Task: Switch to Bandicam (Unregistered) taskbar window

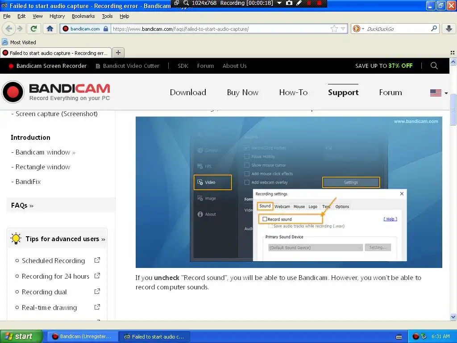Action: pyautogui.click(x=82, y=336)
